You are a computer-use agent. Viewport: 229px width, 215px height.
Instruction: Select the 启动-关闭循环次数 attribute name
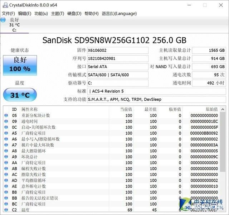(39, 127)
